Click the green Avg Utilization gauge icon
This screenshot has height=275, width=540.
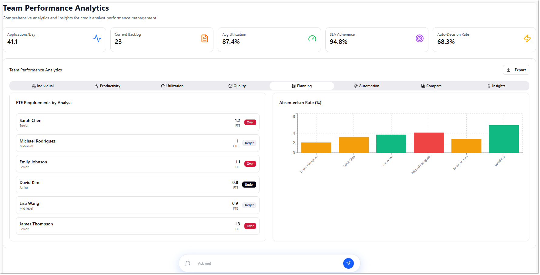click(312, 38)
